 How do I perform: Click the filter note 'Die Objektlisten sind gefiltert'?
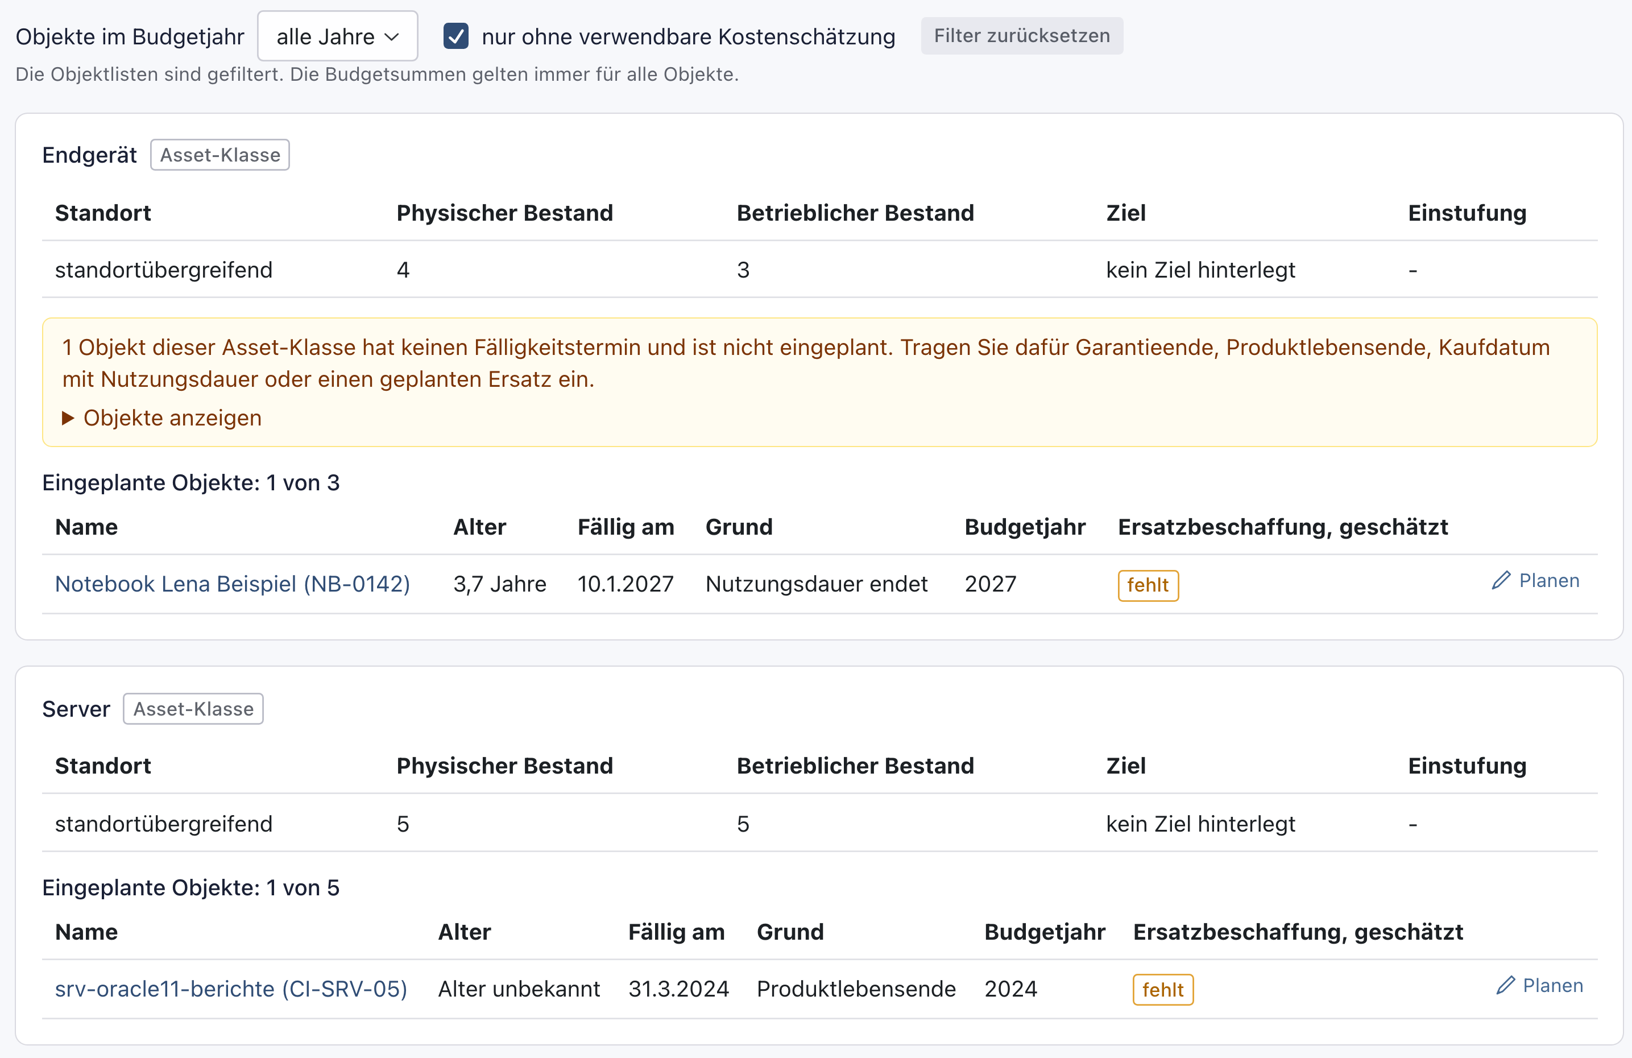coord(377,74)
